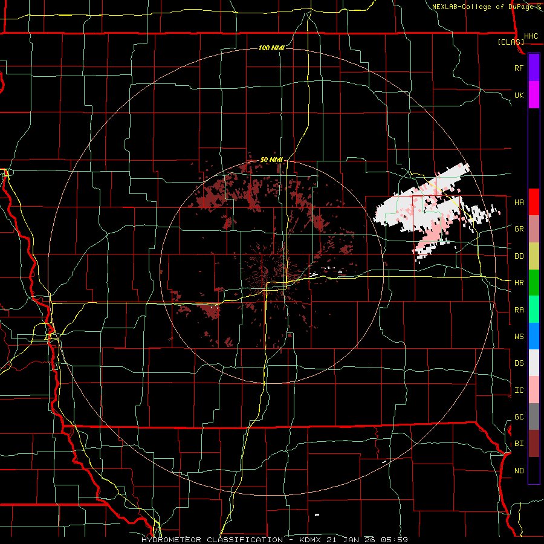
Task: Click the HR legend label
Action: click(x=519, y=283)
